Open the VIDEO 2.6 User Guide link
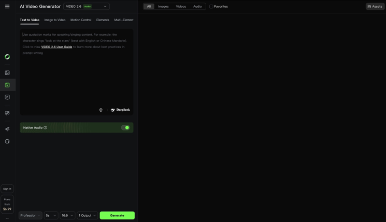Screen dimensions: 386x222 (56, 47)
